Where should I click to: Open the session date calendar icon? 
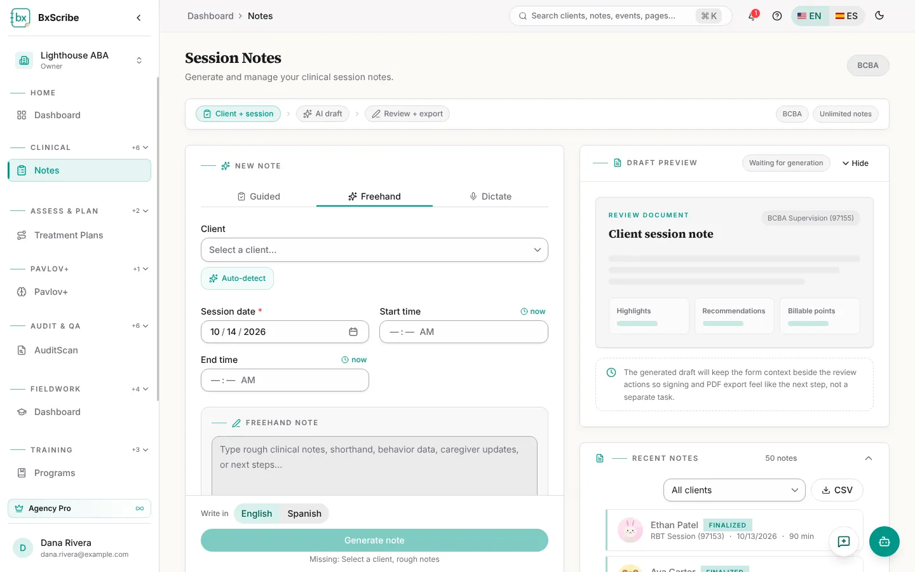pyautogui.click(x=353, y=332)
